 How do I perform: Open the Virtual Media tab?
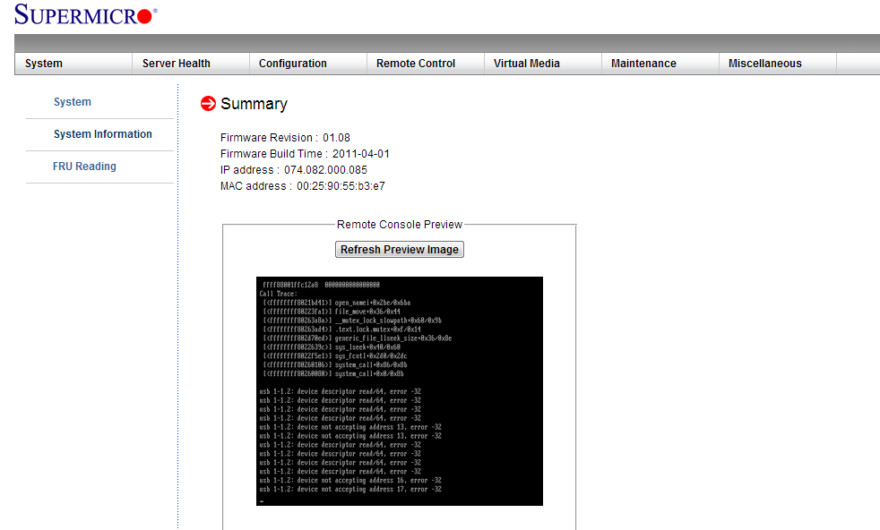pos(526,64)
